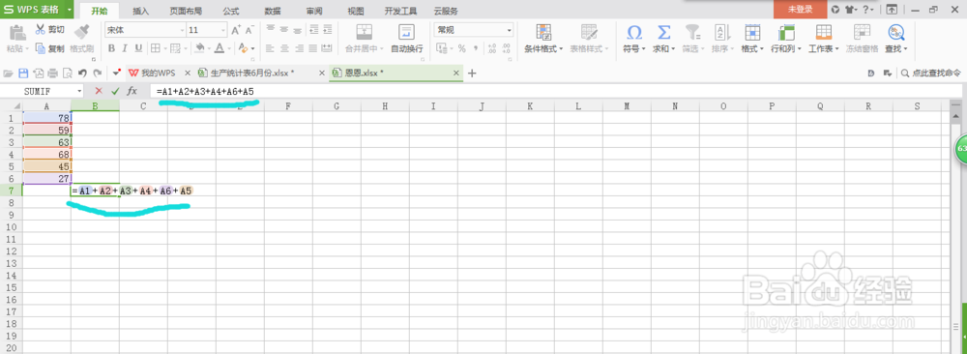Click the Print icon in quick toolbar
This screenshot has width=967, height=354.
[x=52, y=73]
